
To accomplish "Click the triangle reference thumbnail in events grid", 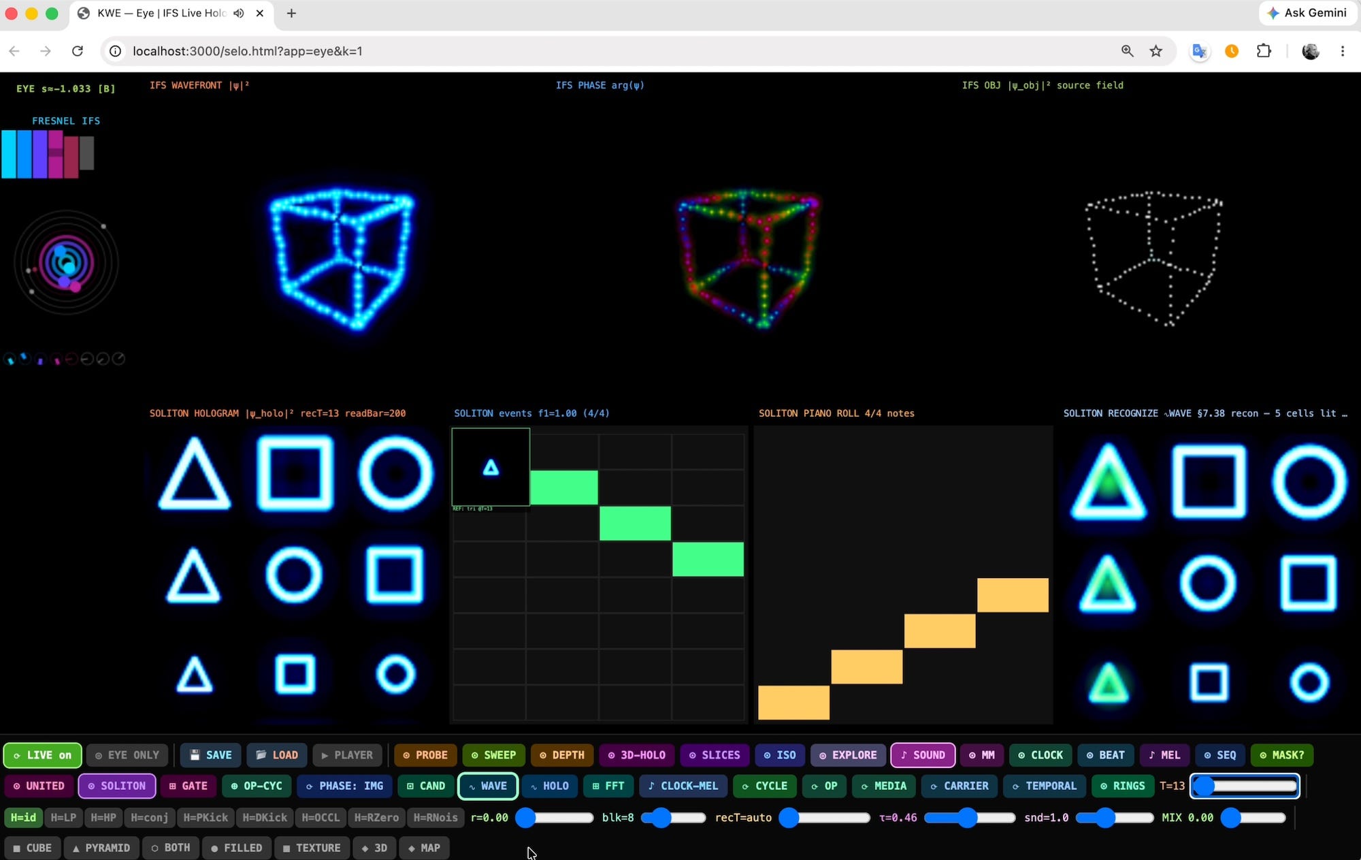I will tap(491, 467).
